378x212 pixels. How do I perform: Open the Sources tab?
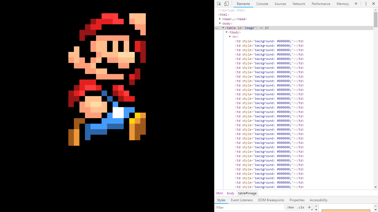[280, 4]
